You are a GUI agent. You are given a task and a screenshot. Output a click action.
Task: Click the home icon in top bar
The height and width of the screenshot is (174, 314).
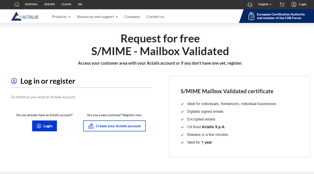[17, 5]
